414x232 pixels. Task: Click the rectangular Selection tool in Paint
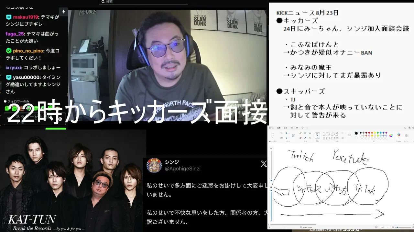(273, 134)
